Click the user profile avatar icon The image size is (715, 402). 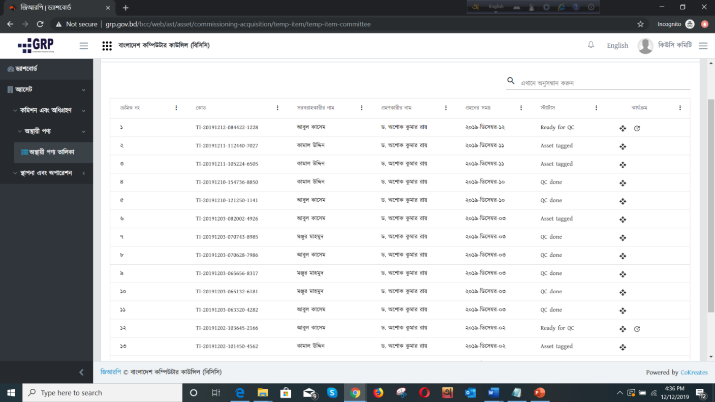[x=645, y=46]
